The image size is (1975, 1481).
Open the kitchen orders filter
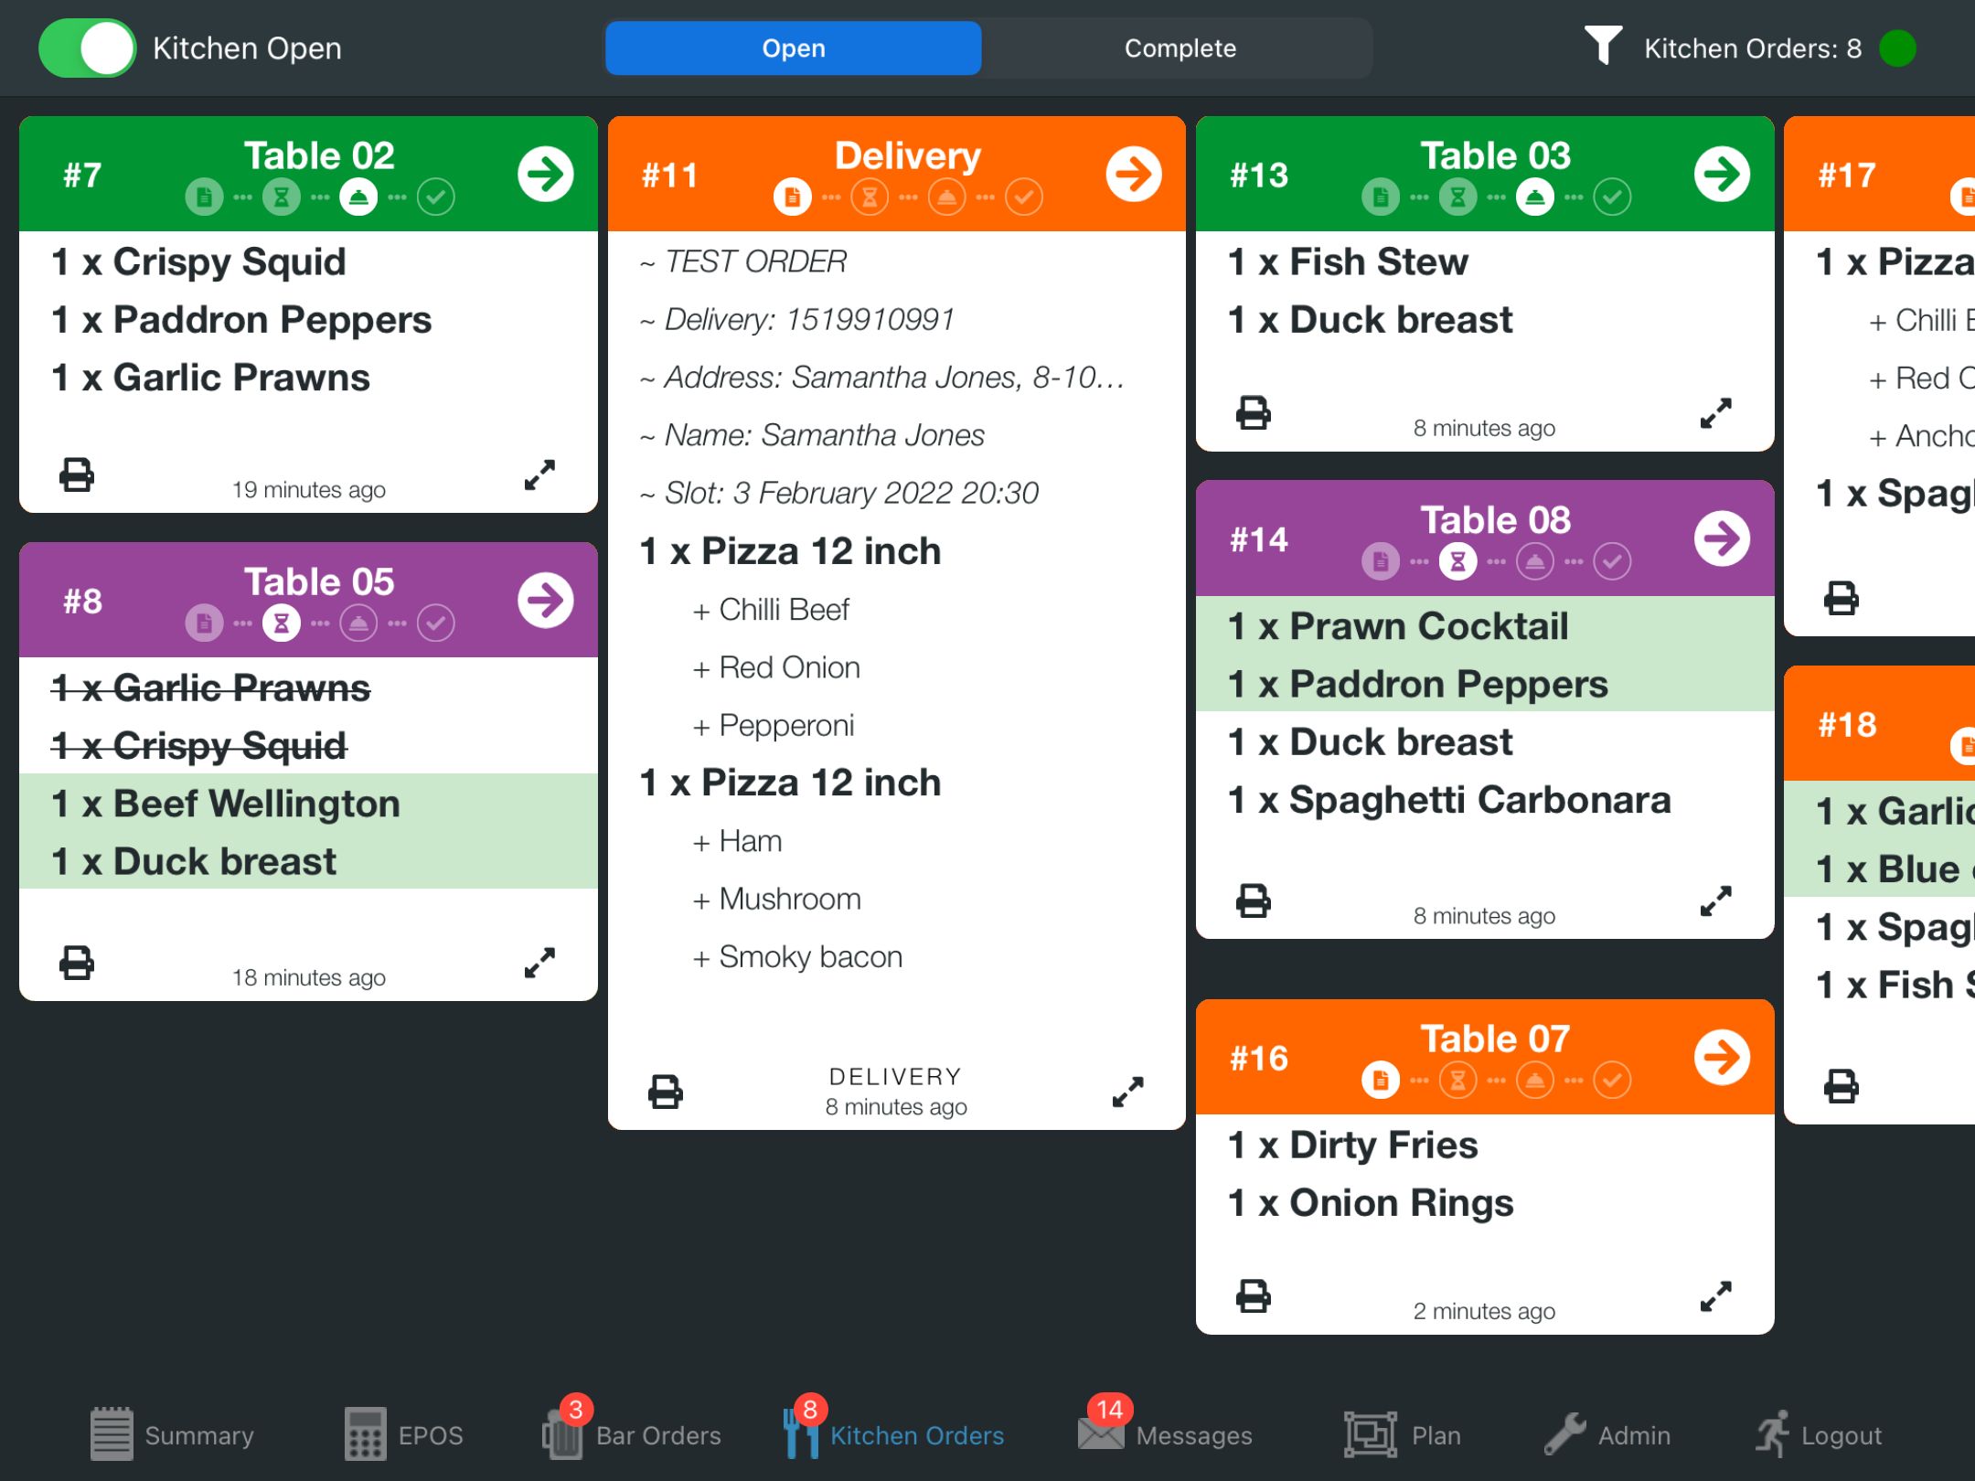(1603, 46)
